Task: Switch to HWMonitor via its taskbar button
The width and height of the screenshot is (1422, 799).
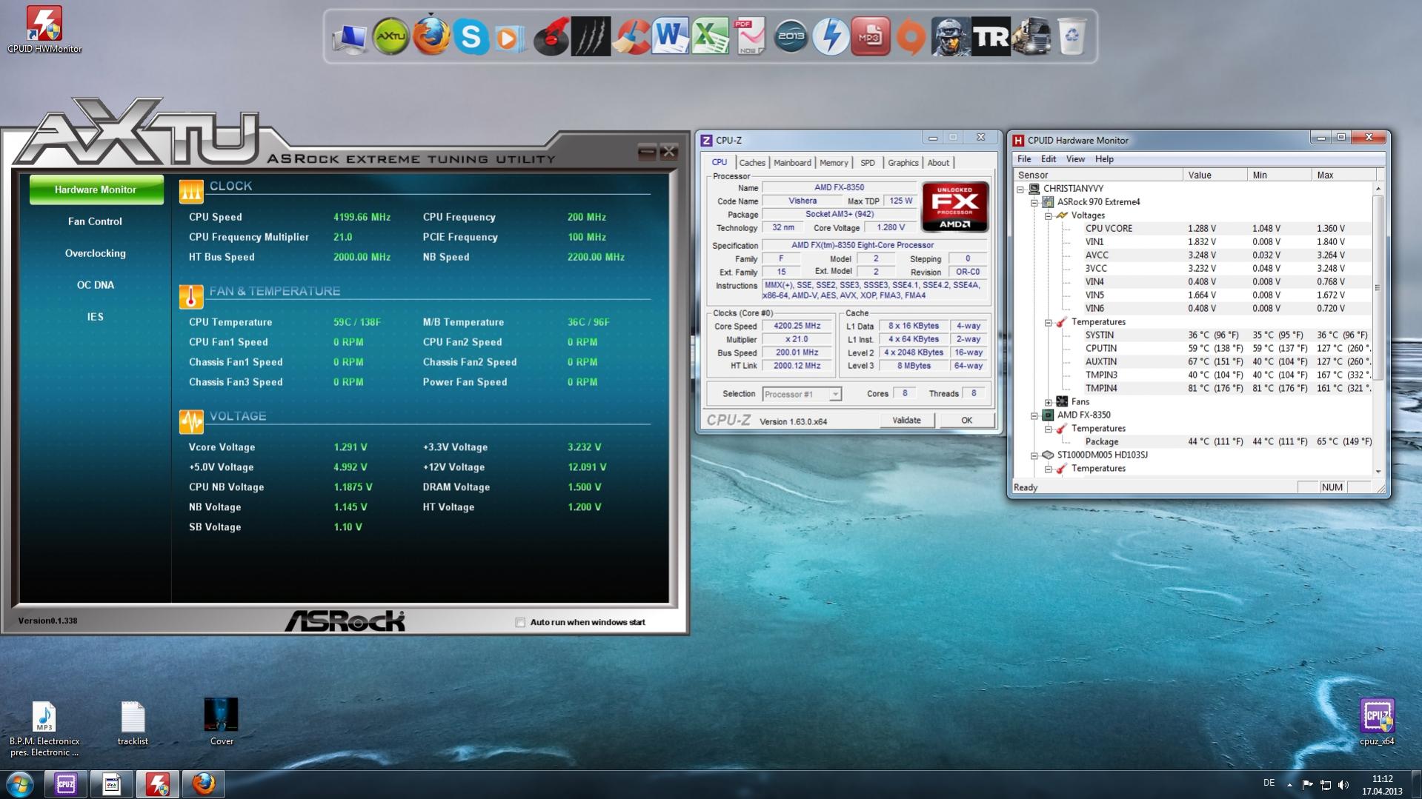Action: 157,784
